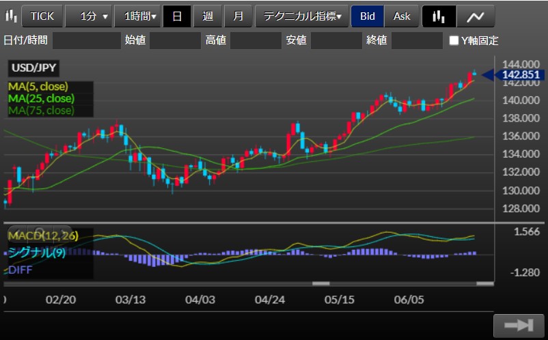Select the 日 daily chart tab
Viewport: 548px width, 340px height.
[x=177, y=16]
